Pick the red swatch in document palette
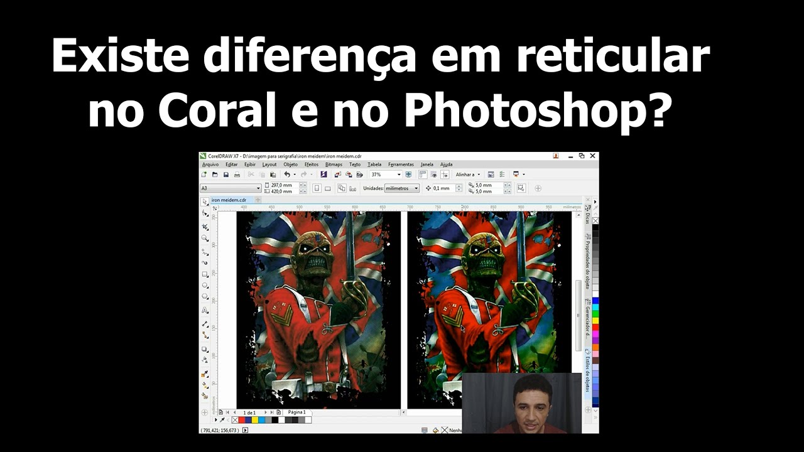 click(x=242, y=420)
